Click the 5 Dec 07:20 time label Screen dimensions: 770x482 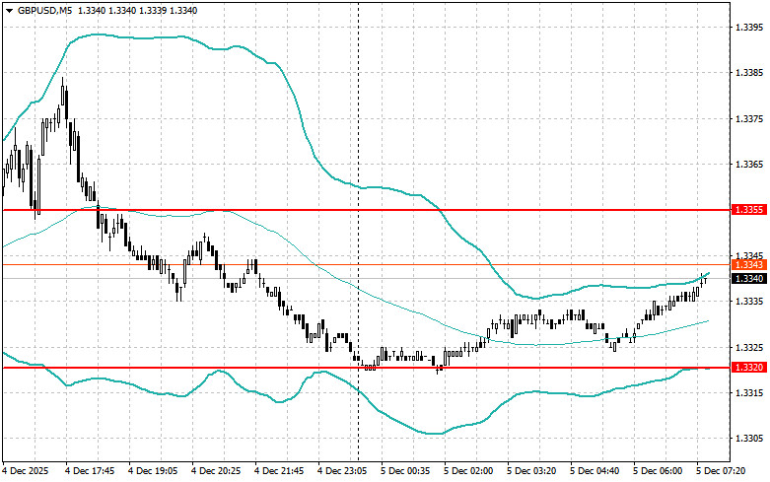point(721,471)
